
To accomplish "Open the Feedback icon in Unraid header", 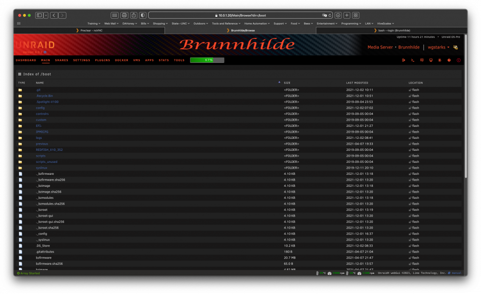I will [422, 61].
